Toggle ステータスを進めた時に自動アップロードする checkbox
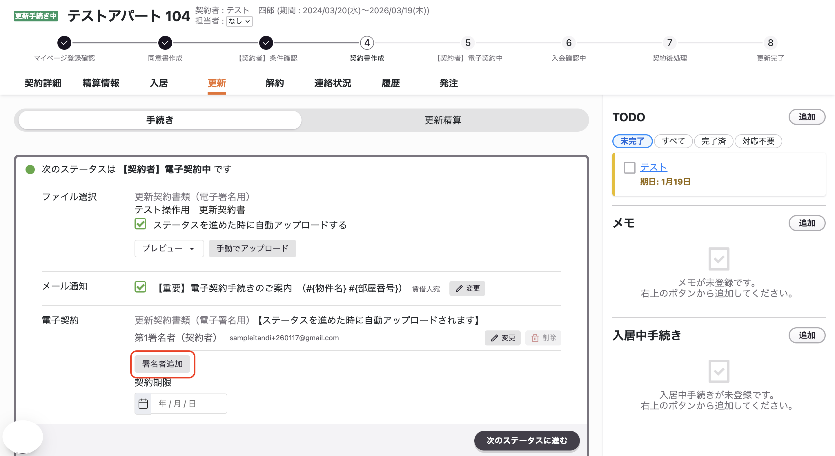Screen dimensions: 835x456 point(140,224)
